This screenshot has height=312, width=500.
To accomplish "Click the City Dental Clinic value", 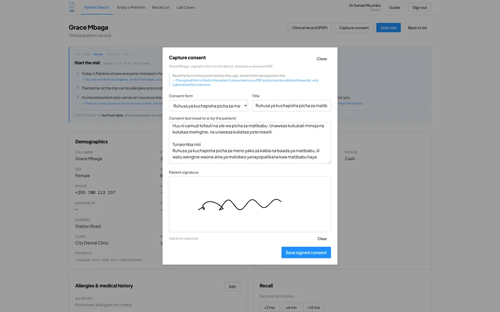I will (x=92, y=243).
